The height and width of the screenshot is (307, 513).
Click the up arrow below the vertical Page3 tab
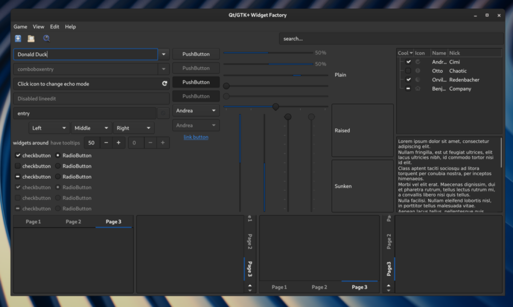coord(389,285)
